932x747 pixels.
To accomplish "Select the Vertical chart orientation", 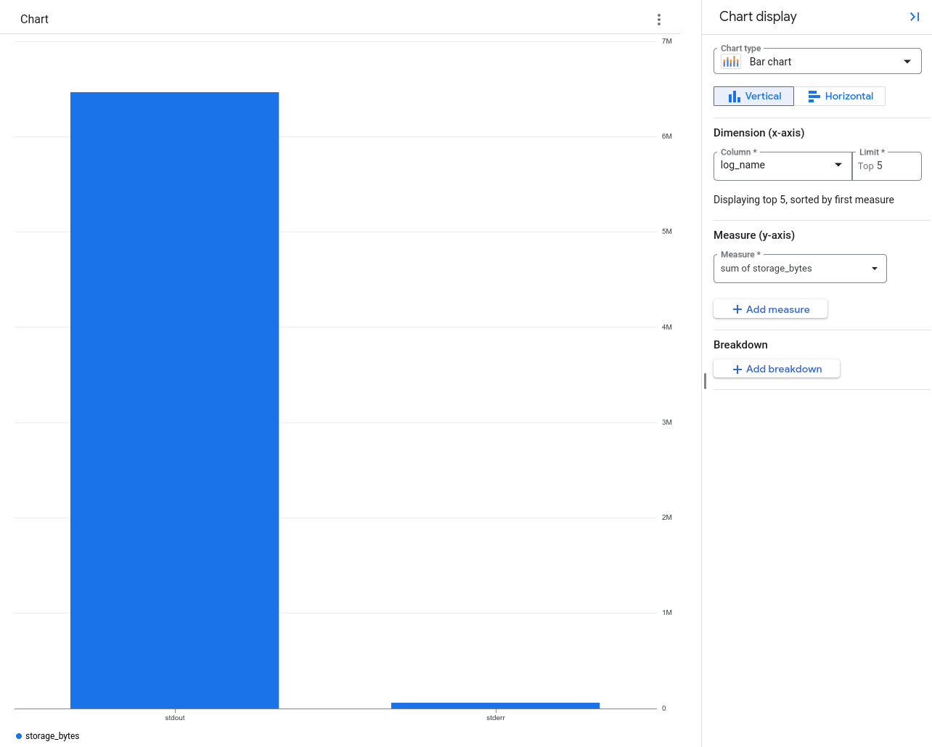I will [x=753, y=96].
